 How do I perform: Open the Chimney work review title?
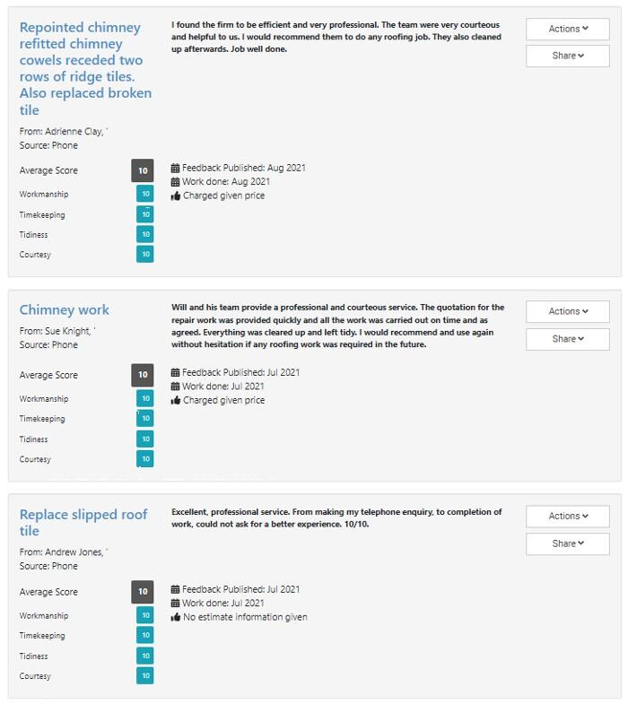pos(65,309)
